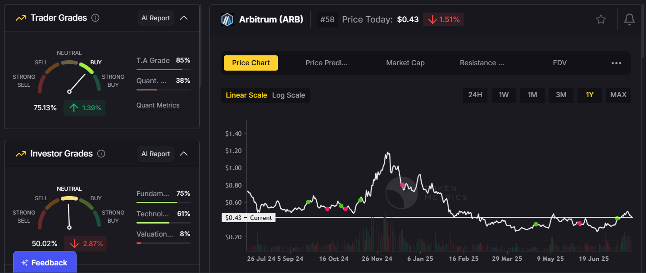646x273 pixels.
Task: Click the Trader Grades trend arrow icon
Action: tap(20, 18)
